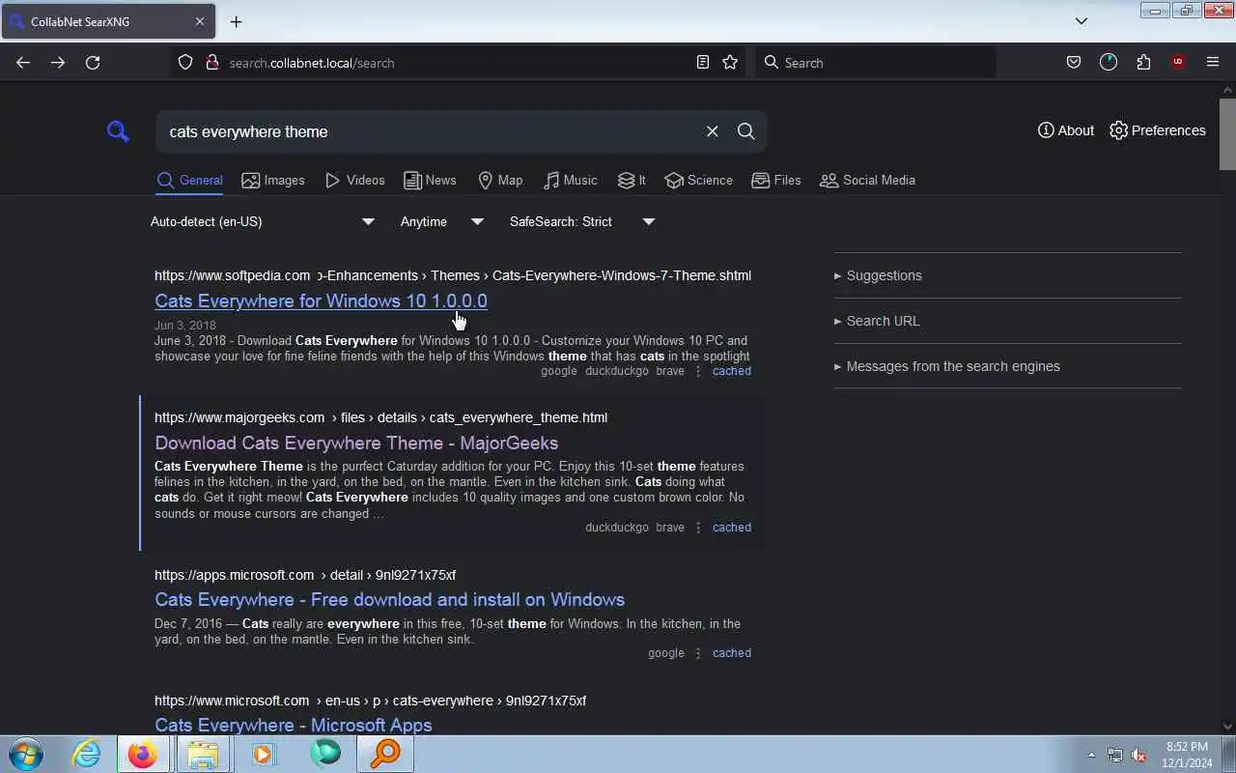The width and height of the screenshot is (1236, 773).
Task: Open the list all tabs chevron
Action: 1081,21
